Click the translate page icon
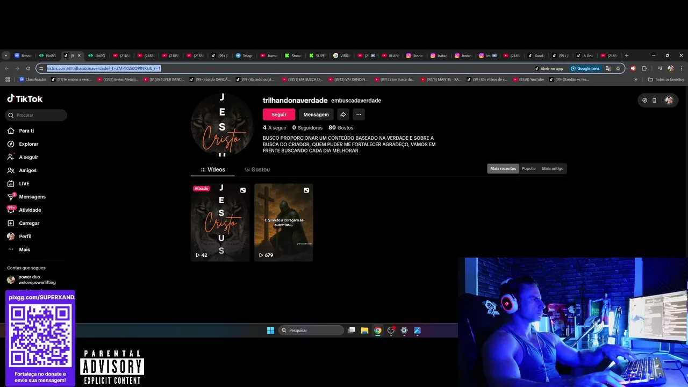688x387 pixels. point(608,68)
